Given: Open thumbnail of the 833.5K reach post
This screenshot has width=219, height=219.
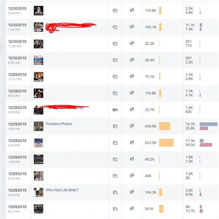Looking at the screenshot, I should coord(38,143).
